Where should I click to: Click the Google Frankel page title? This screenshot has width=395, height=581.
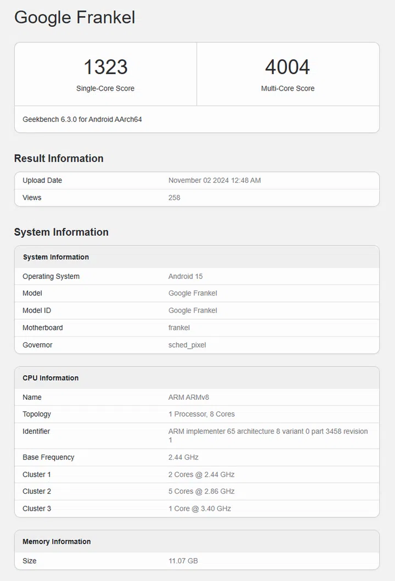tap(75, 17)
